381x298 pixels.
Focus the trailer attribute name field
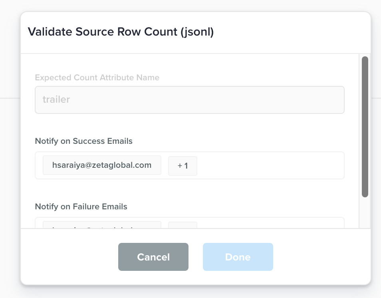189,100
